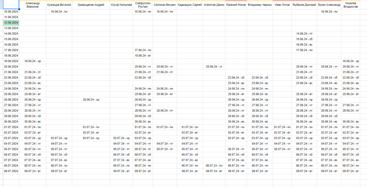Click cell 10.06.24 - пн under Кузнецов Виталий
Image resolution: width=367 pixels, height=187 pixels.
point(59,12)
